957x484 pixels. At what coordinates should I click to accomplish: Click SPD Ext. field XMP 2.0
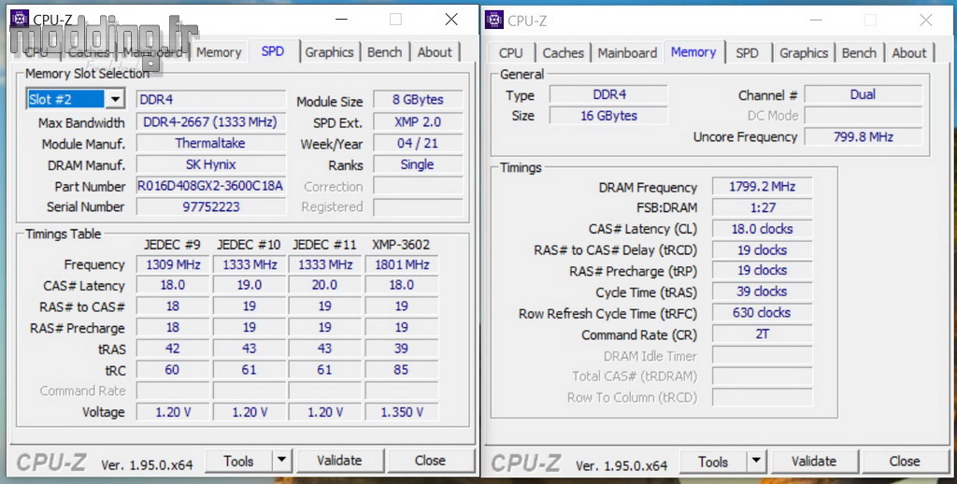418,122
